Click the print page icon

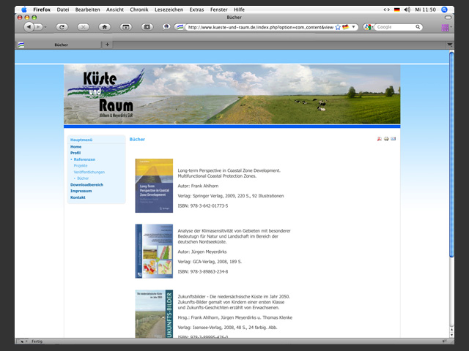click(386, 139)
